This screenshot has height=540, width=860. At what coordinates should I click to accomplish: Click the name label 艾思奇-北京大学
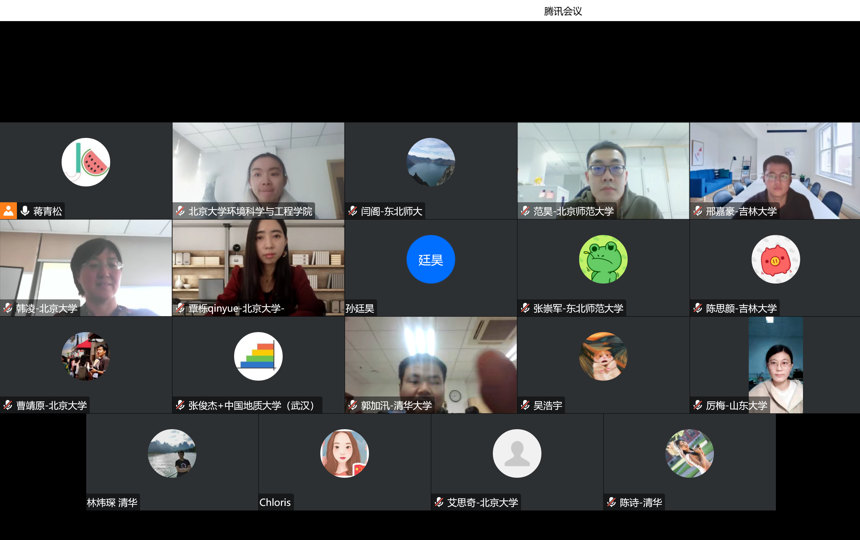[x=483, y=502]
